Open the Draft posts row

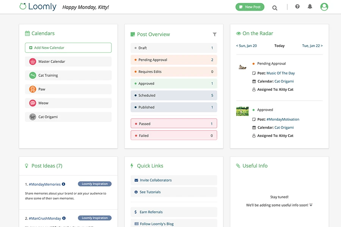pos(174,48)
